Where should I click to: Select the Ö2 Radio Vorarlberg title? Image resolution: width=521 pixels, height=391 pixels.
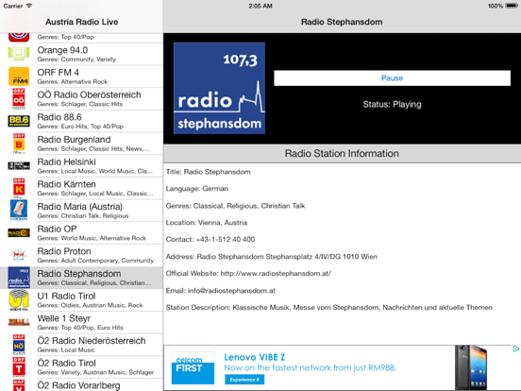point(78,385)
